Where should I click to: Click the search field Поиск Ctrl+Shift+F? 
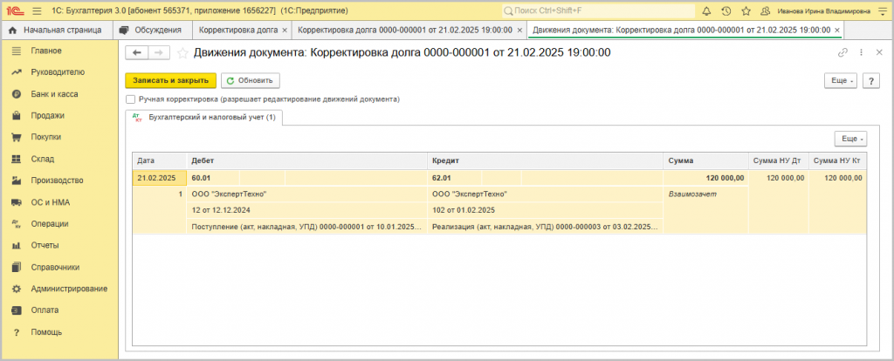click(599, 10)
